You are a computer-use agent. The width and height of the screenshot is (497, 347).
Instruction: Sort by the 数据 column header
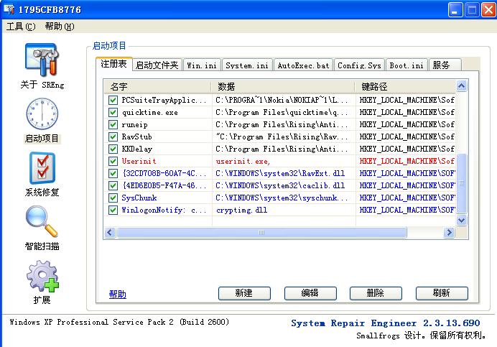(283, 86)
